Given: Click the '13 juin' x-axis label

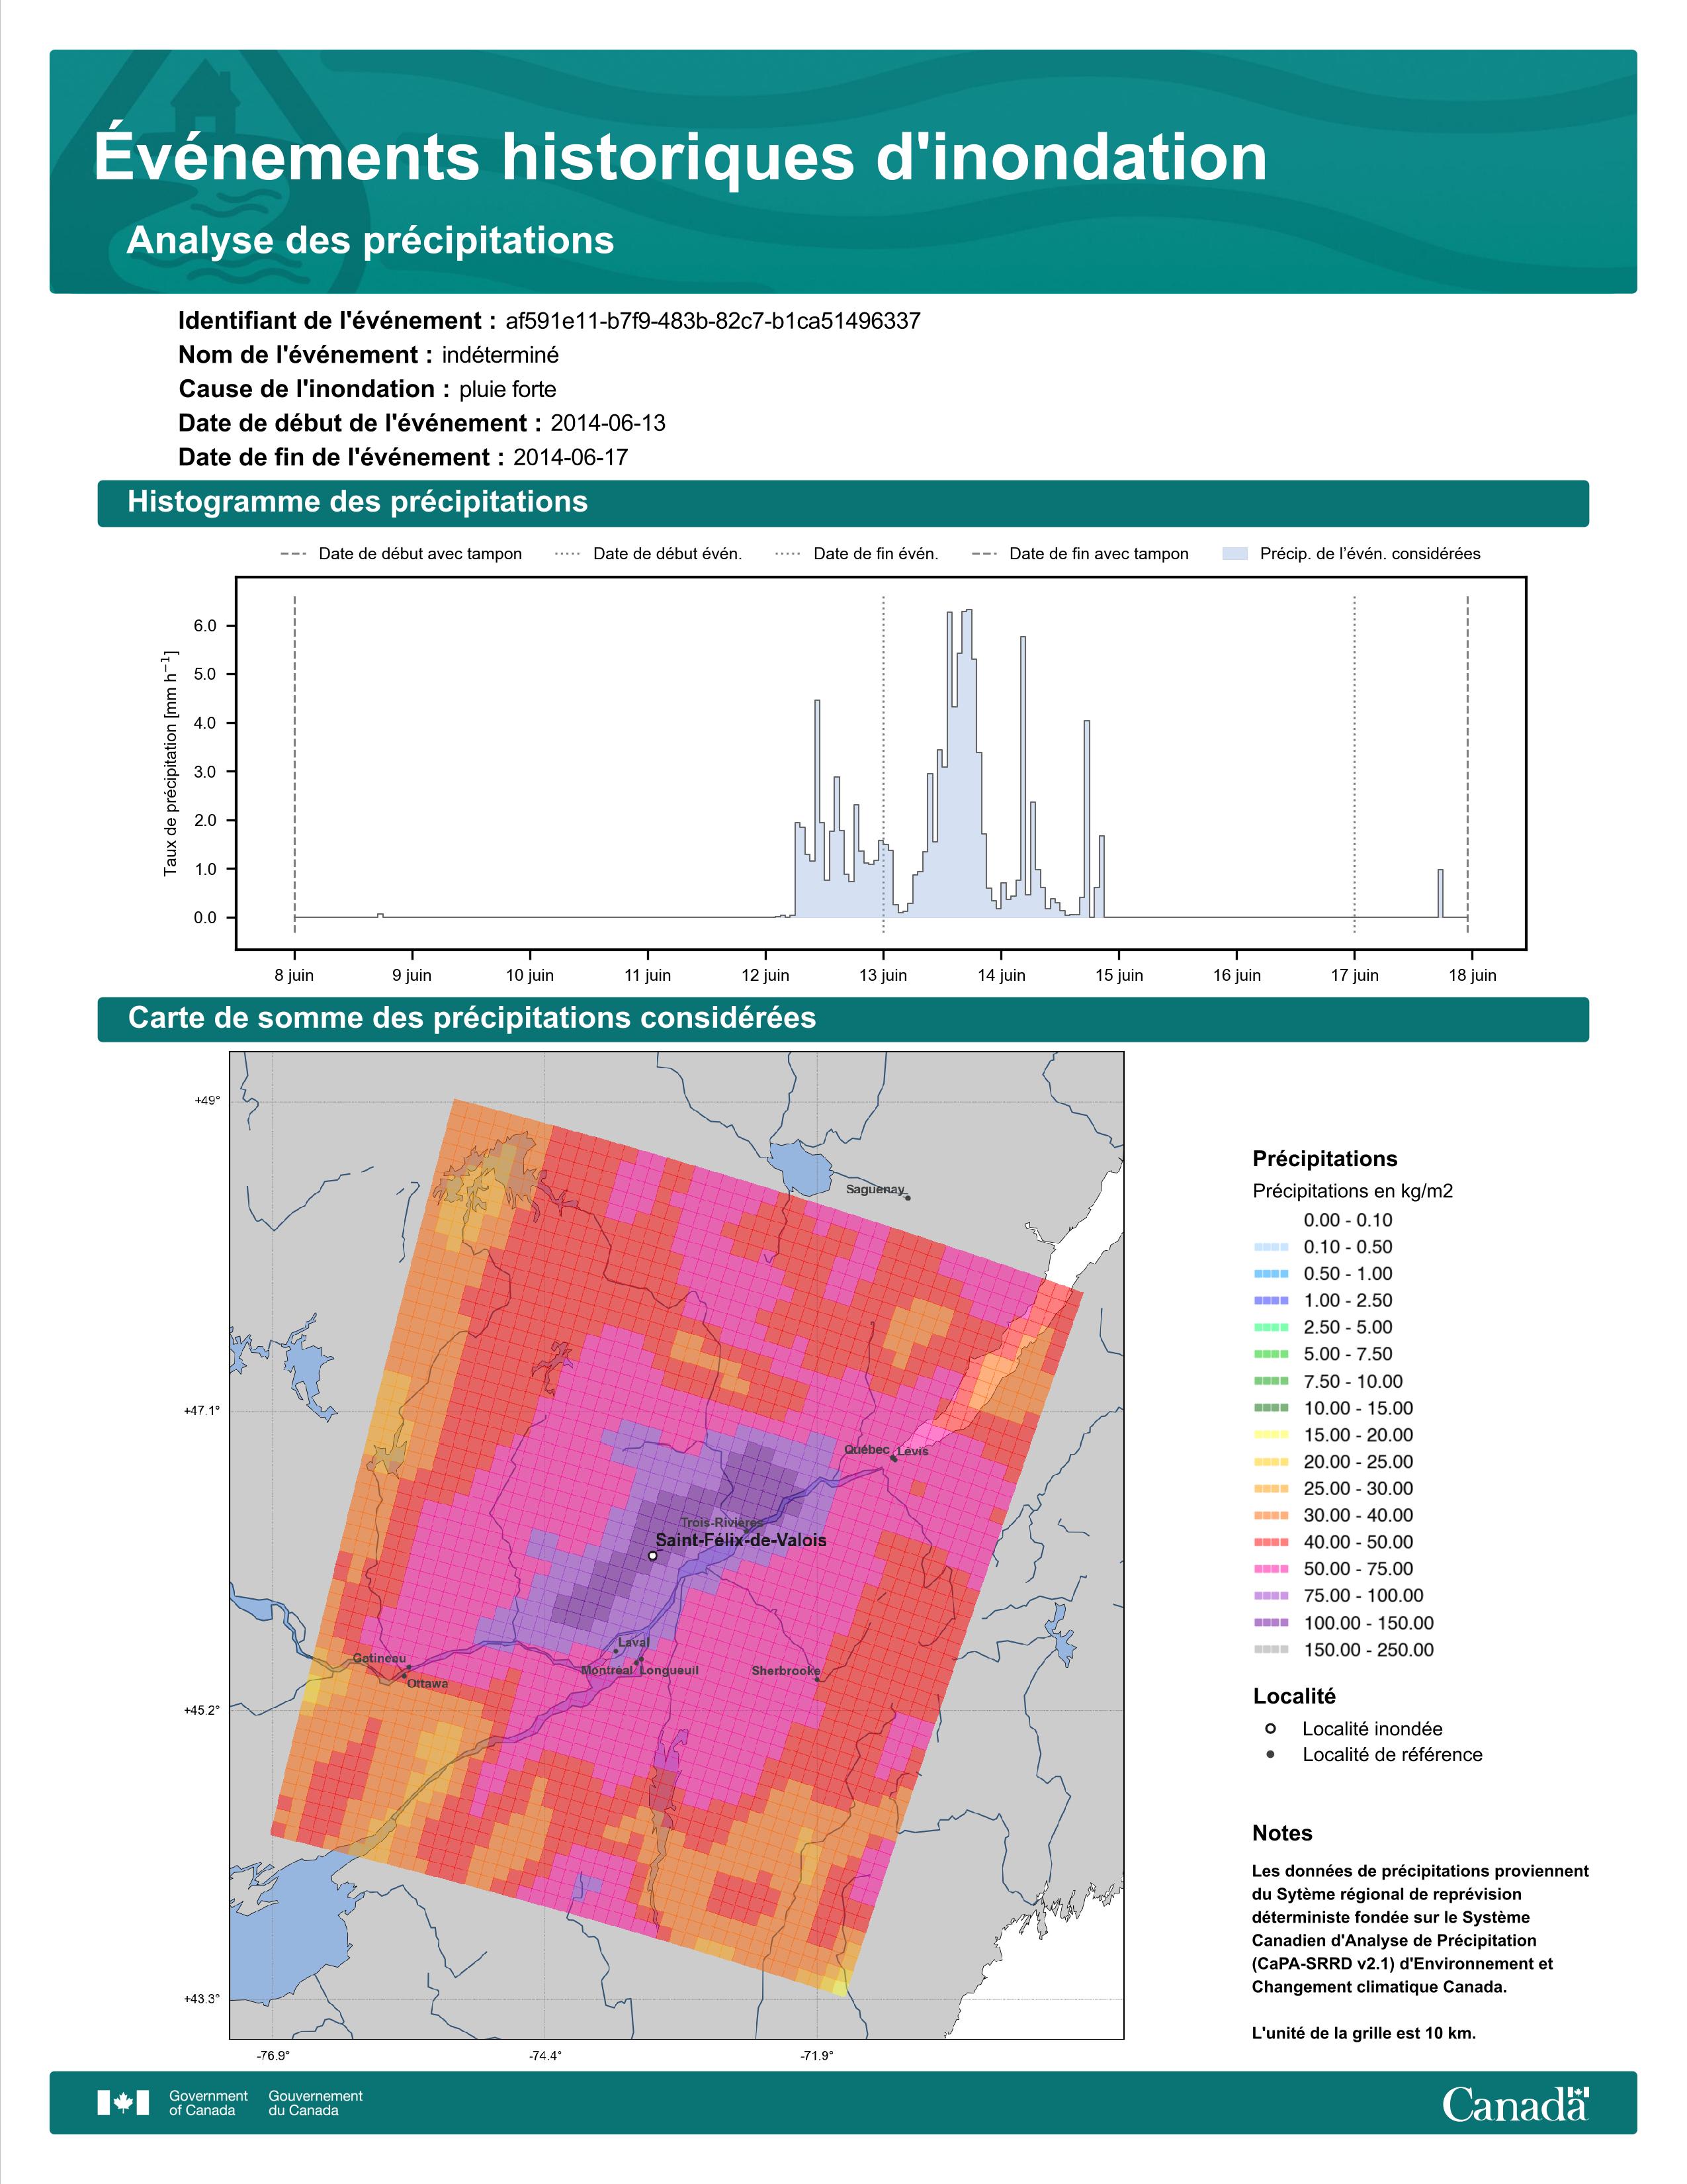Looking at the screenshot, I should (x=883, y=975).
